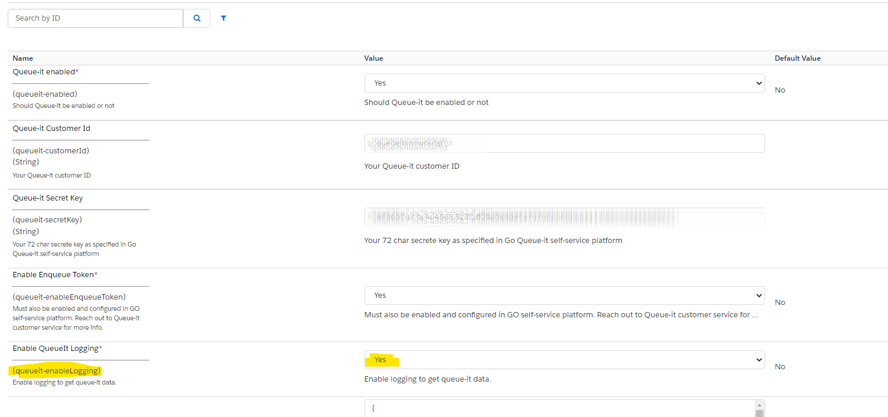This screenshot has height=417, width=888.
Task: Click the 'Queue-it enabled' attribute name
Action: click(x=45, y=71)
